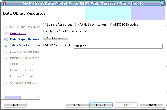Screen dimensions: 167x110
Task: Click the dialog resize grip in corner
Action: point(164,108)
